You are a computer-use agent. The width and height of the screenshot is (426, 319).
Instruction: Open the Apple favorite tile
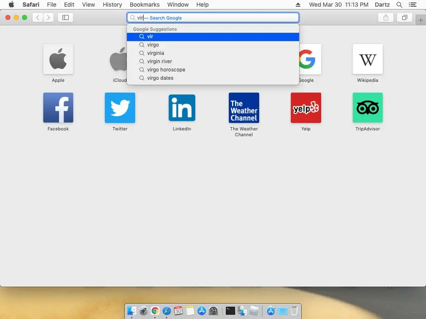58,59
